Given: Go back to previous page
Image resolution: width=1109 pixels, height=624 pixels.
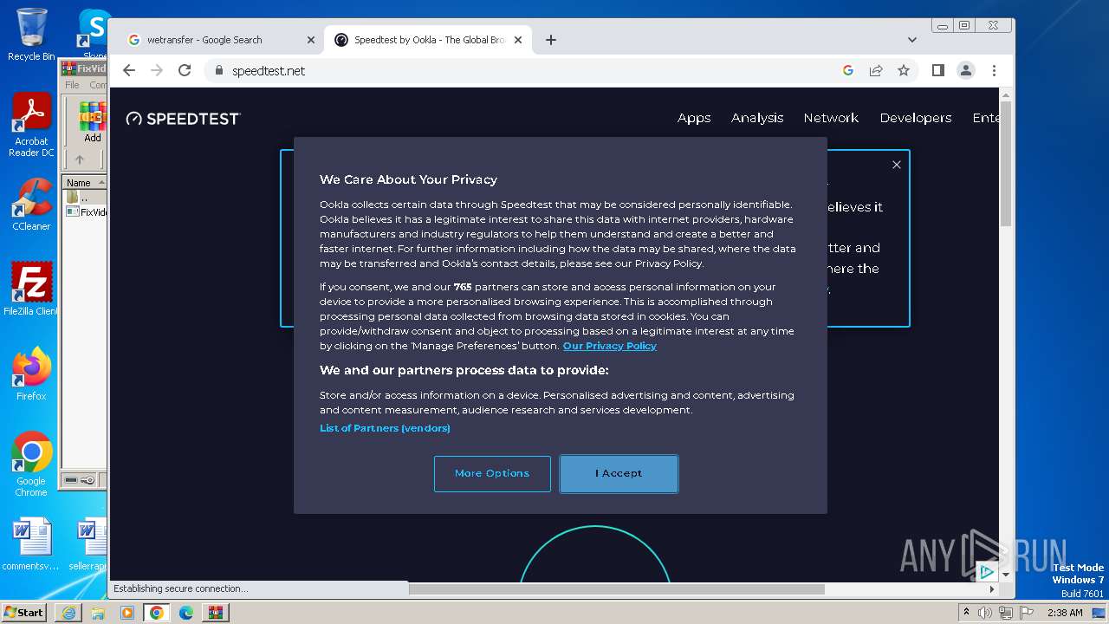Looking at the screenshot, I should [x=129, y=71].
